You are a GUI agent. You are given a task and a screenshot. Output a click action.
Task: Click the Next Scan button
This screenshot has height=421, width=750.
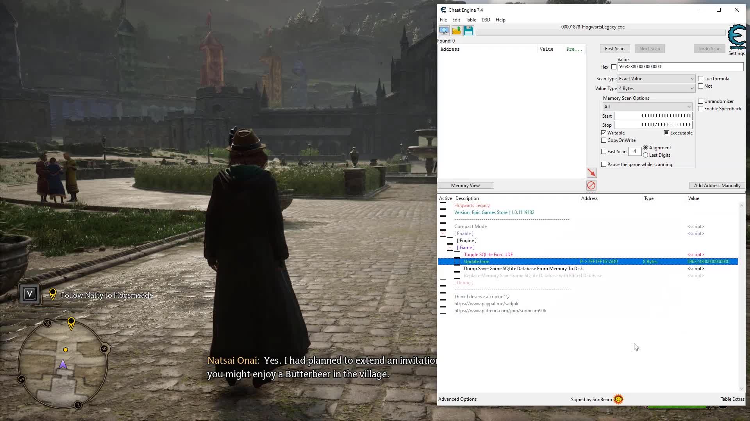click(x=650, y=48)
